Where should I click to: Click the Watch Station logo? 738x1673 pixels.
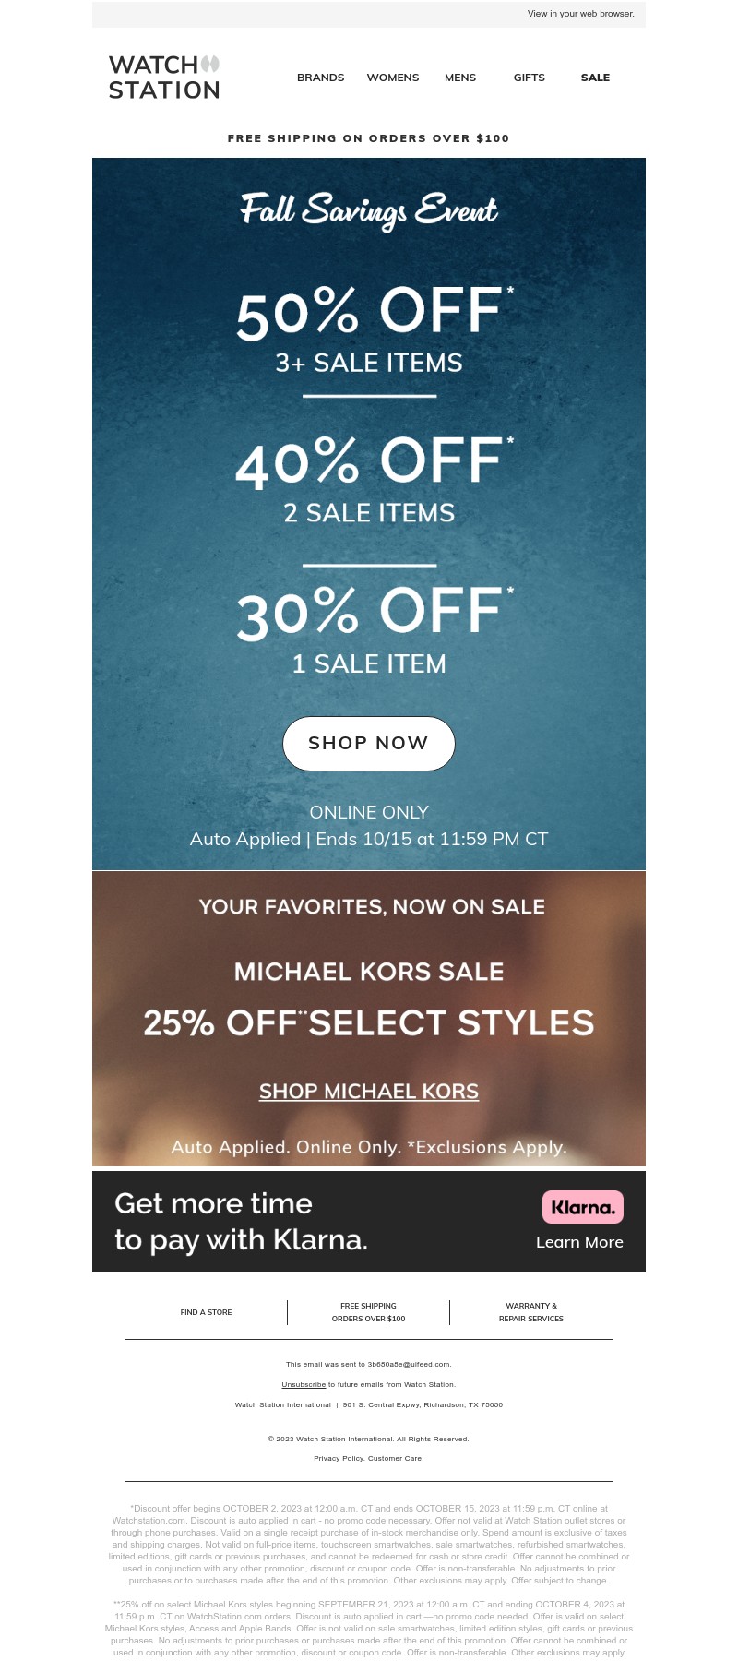coord(164,78)
